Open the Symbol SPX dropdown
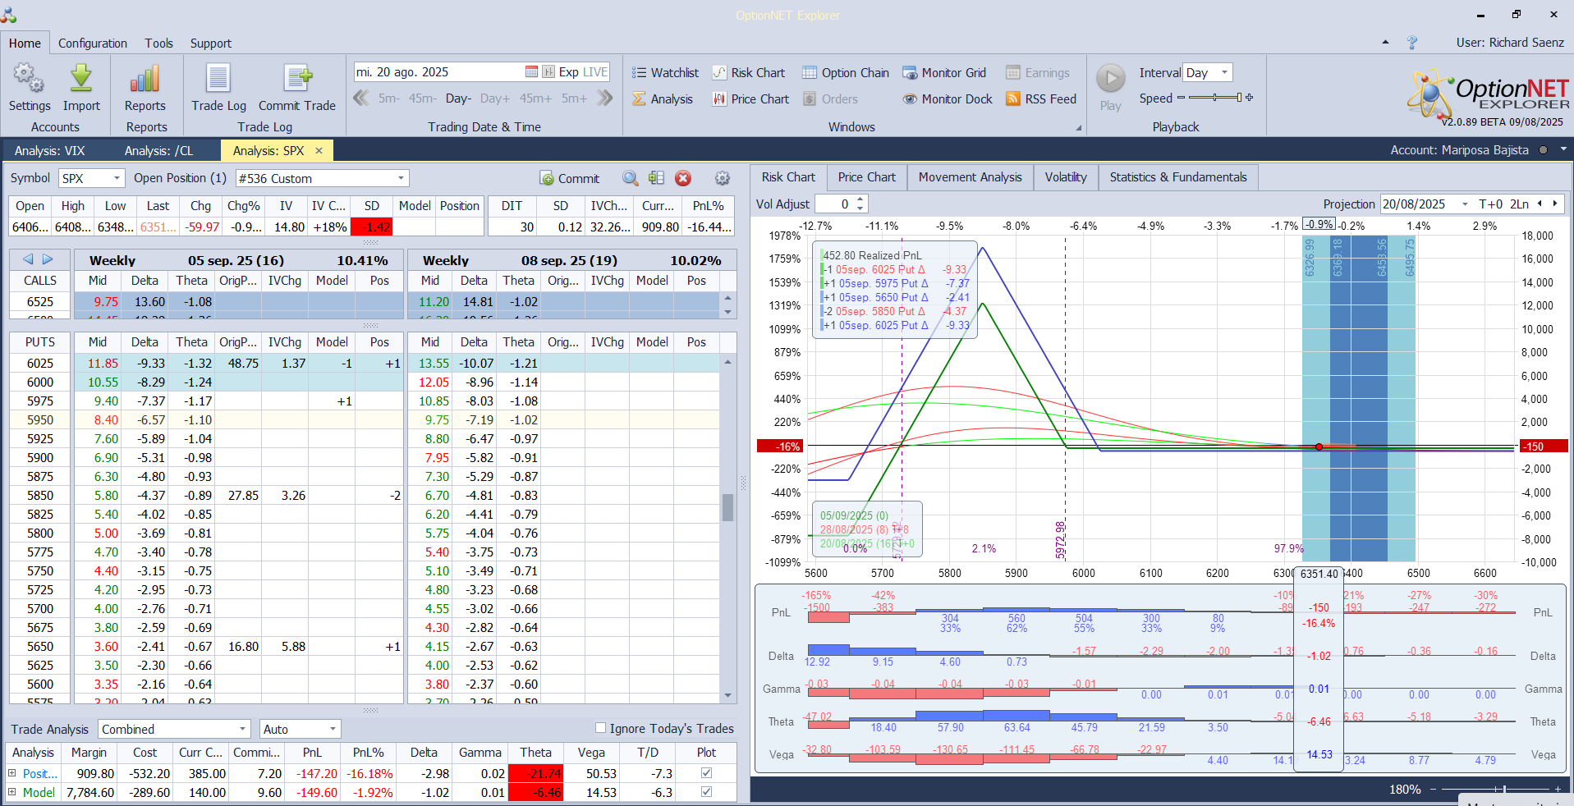Viewport: 1574px width, 806px height. (x=117, y=179)
